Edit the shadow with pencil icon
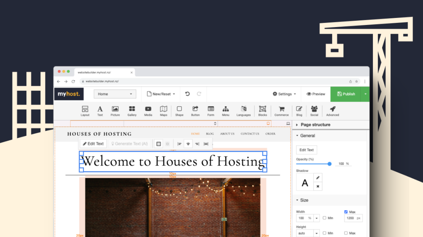The width and height of the screenshot is (423, 237). (318, 177)
